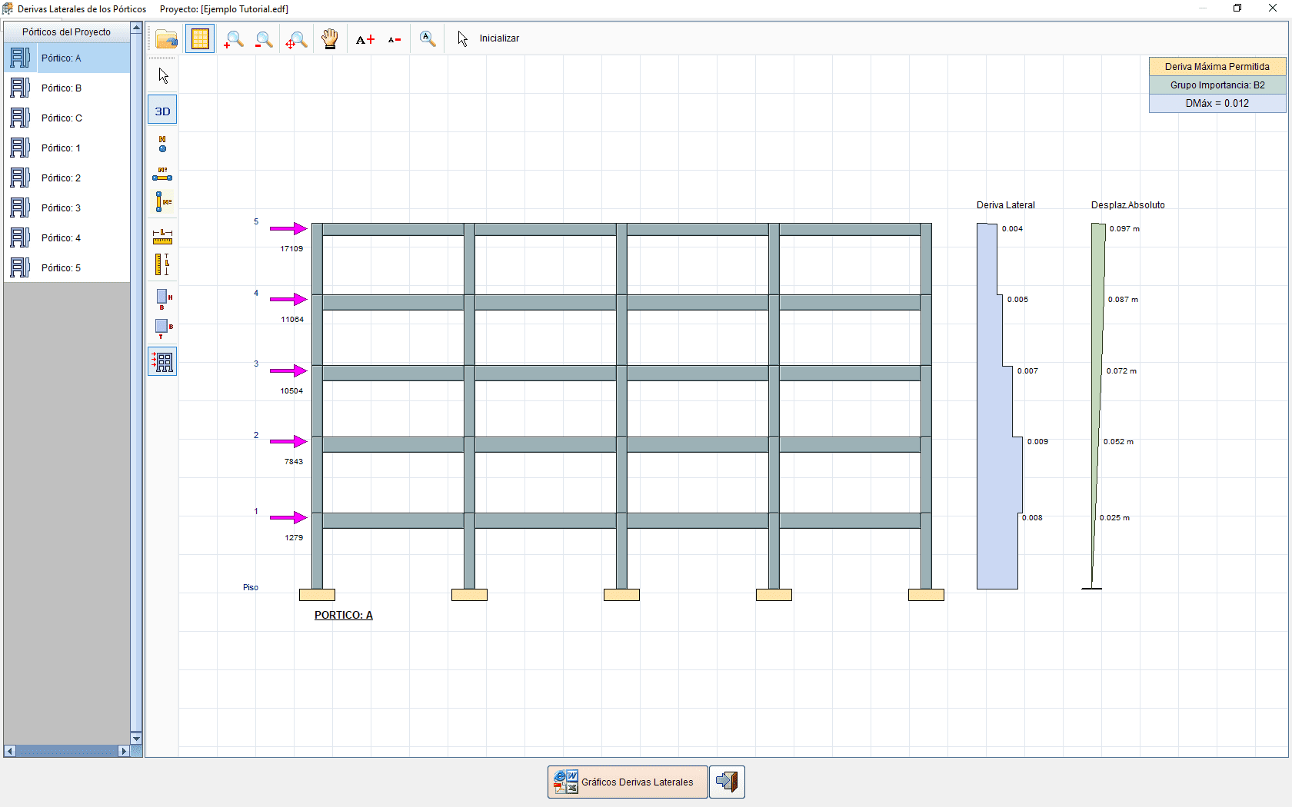1292x807 pixels.
Task: Select the zoom window tool
Action: [295, 39]
